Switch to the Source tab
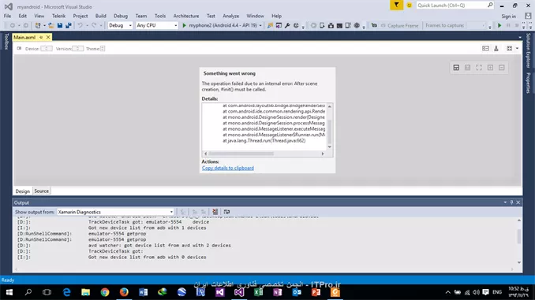This screenshot has height=300, width=535. coord(41,191)
